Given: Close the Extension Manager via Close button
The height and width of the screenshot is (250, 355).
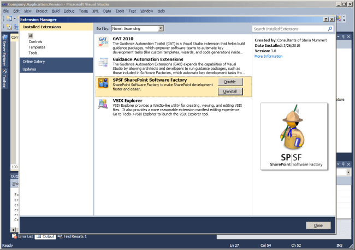Looking at the screenshot, I should click(x=318, y=225).
